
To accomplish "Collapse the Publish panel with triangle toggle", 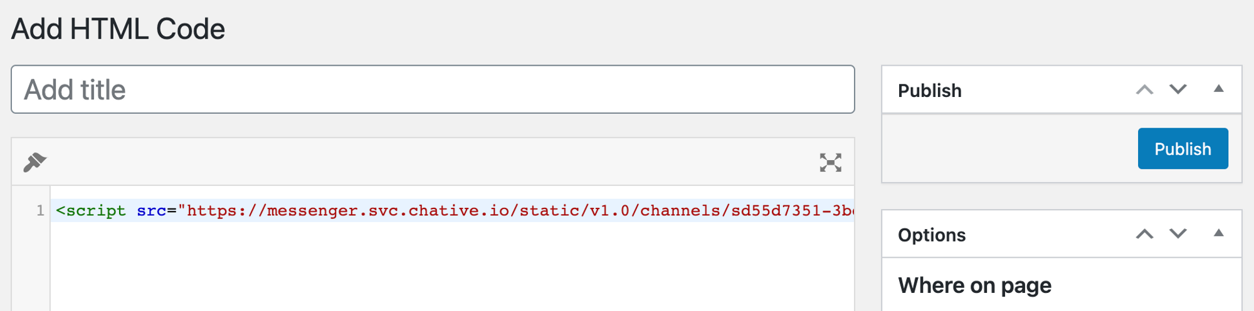I will point(1218,89).
